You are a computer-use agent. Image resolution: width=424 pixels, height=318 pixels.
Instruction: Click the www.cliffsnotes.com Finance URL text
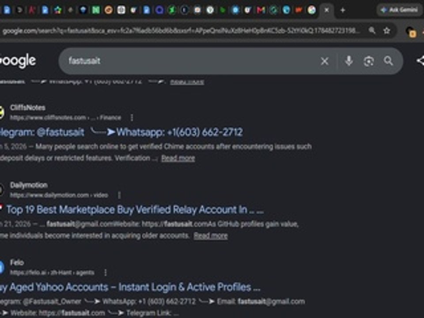tap(65, 117)
